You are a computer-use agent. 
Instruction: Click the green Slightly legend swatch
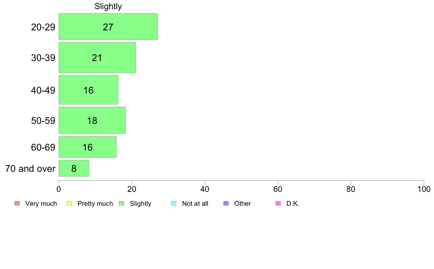click(x=122, y=203)
